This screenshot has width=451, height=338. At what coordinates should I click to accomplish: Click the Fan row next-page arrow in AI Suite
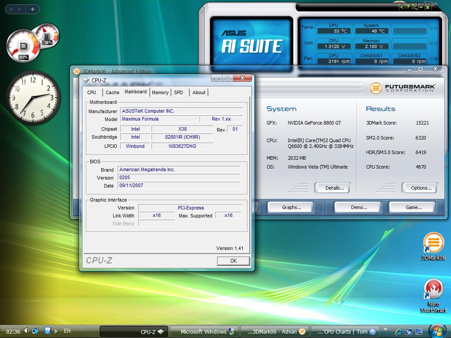[436, 59]
